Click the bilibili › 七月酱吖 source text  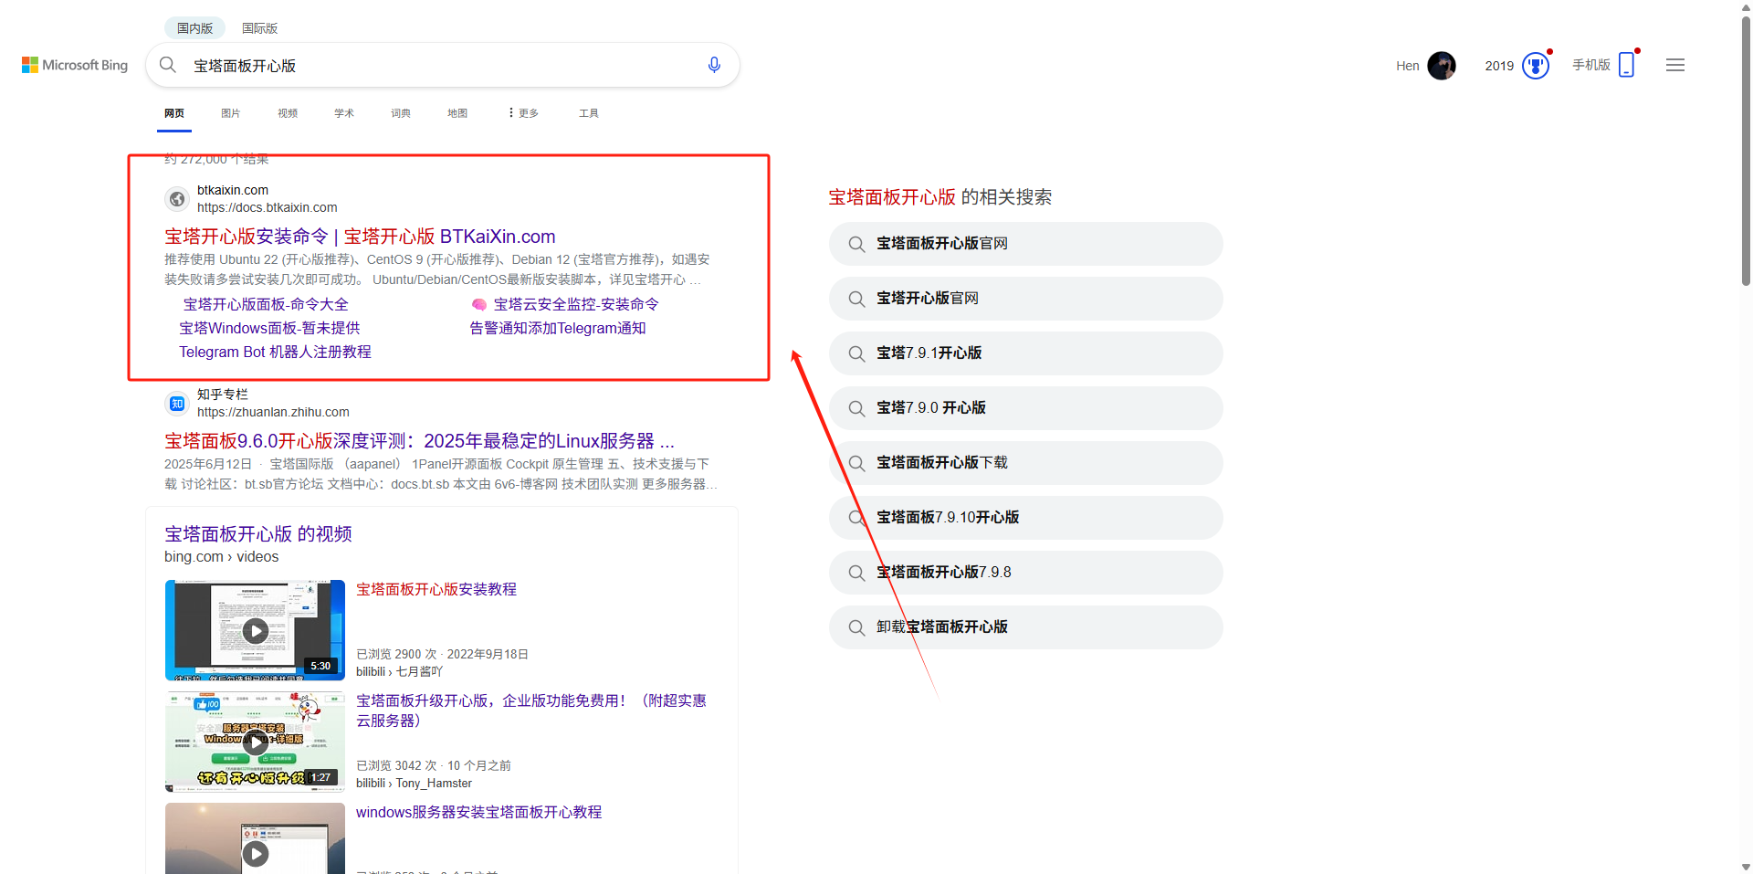pos(399,671)
